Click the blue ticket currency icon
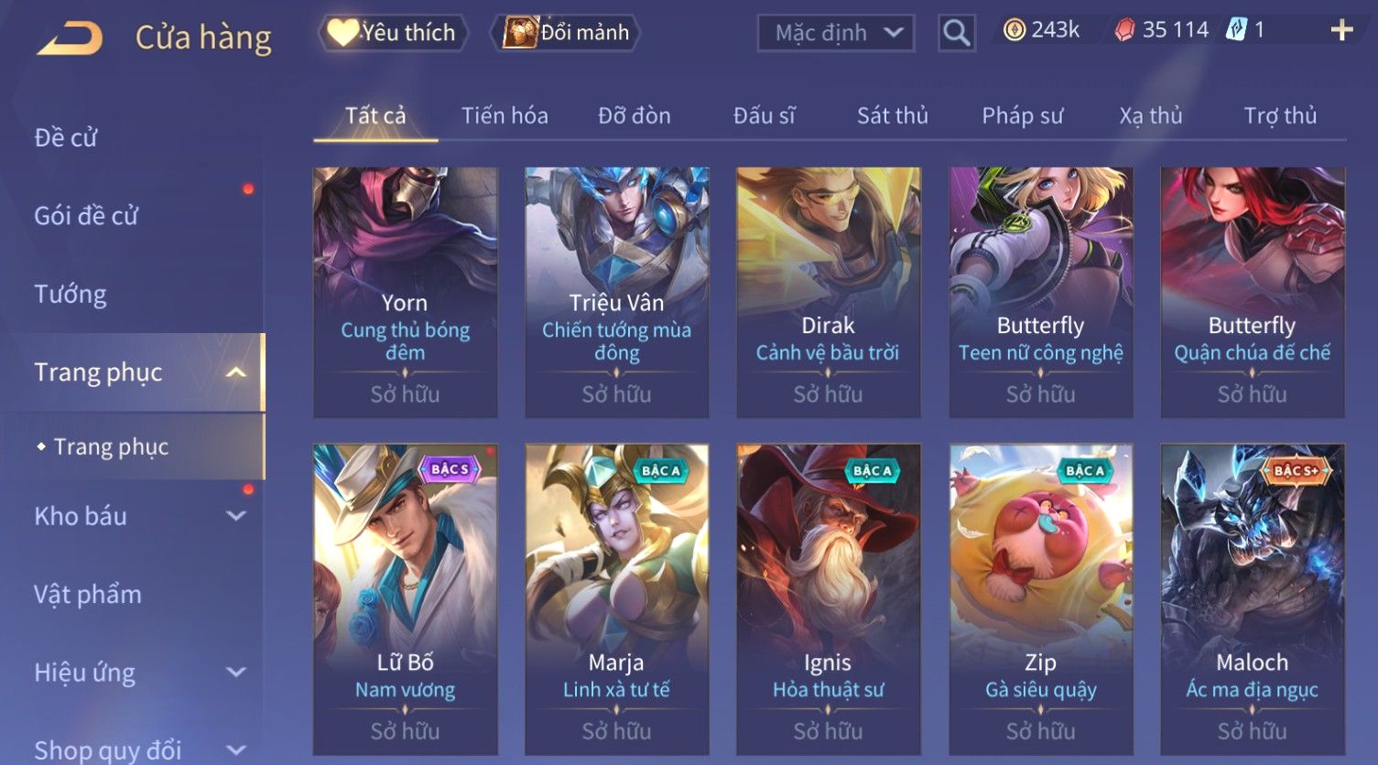This screenshot has width=1378, height=765. [x=1236, y=30]
